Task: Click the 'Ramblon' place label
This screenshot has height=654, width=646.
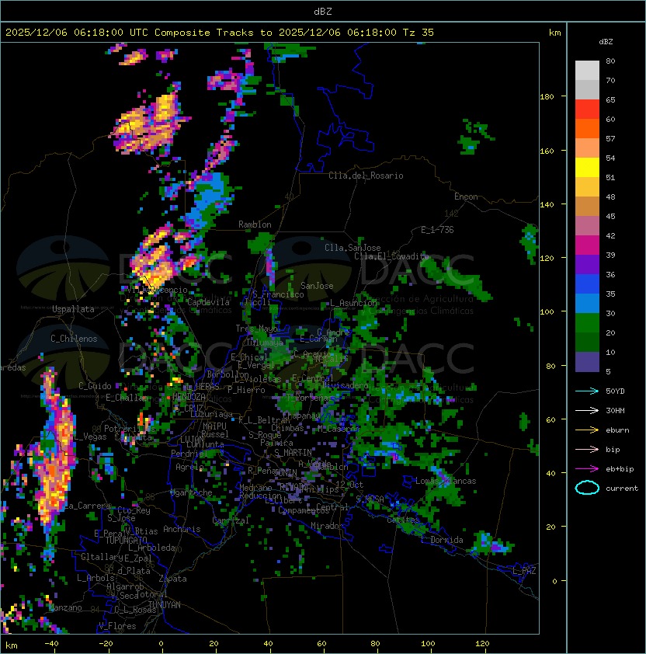Action: (x=255, y=224)
